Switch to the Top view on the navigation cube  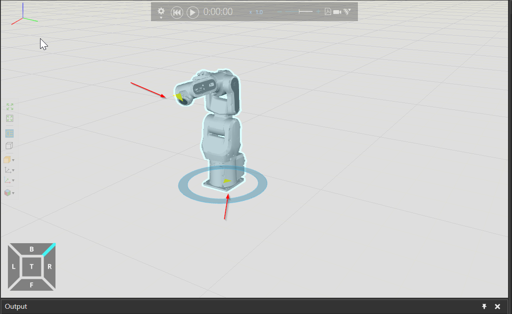pos(31,267)
